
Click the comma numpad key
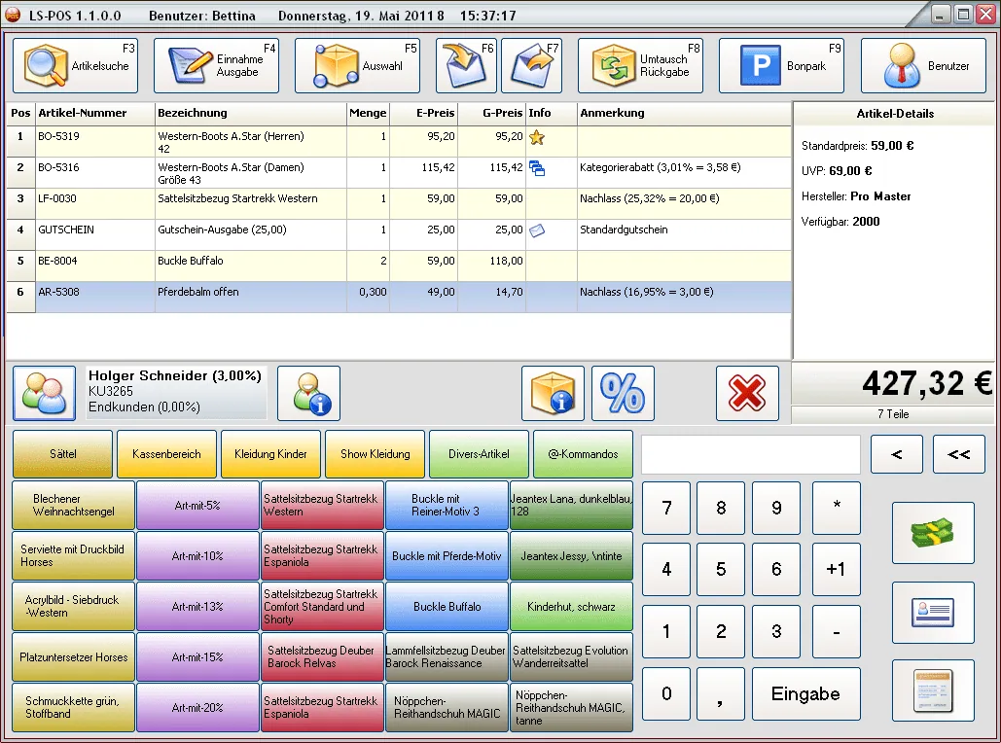click(x=721, y=693)
